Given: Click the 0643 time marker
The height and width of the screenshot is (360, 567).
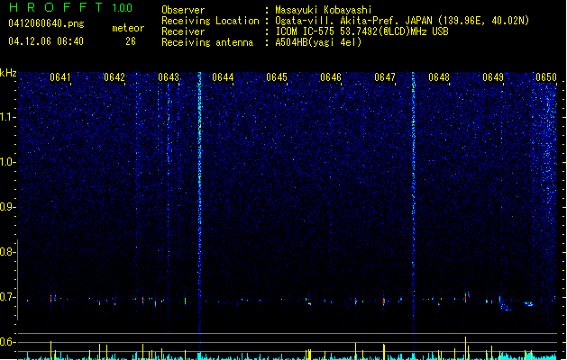Looking at the screenshot, I should [x=169, y=77].
